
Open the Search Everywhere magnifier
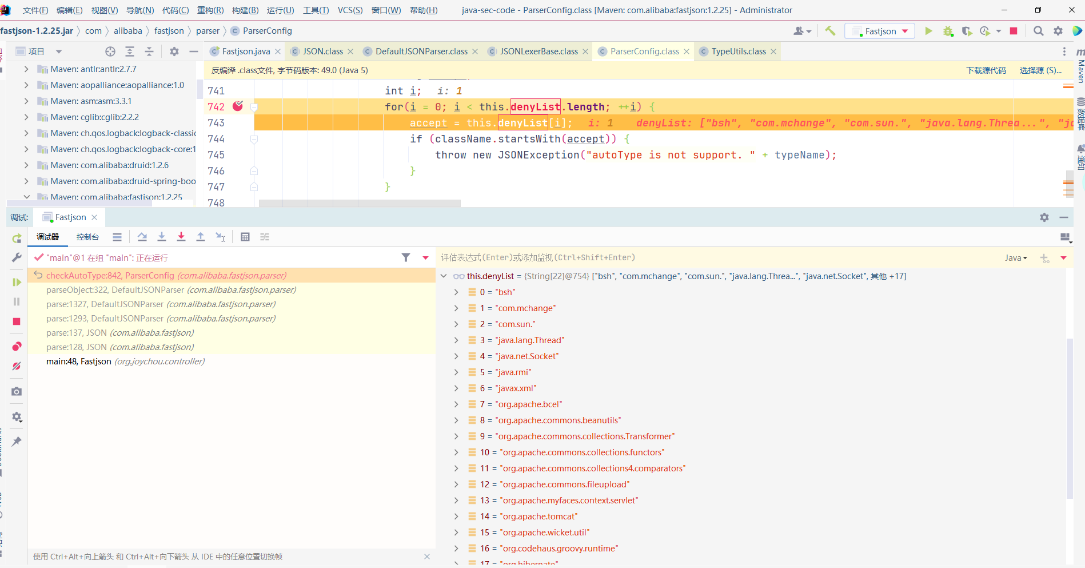(x=1039, y=31)
